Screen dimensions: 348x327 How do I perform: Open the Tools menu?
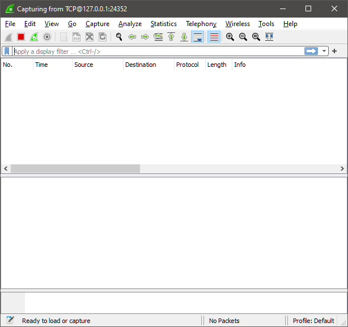click(x=266, y=24)
